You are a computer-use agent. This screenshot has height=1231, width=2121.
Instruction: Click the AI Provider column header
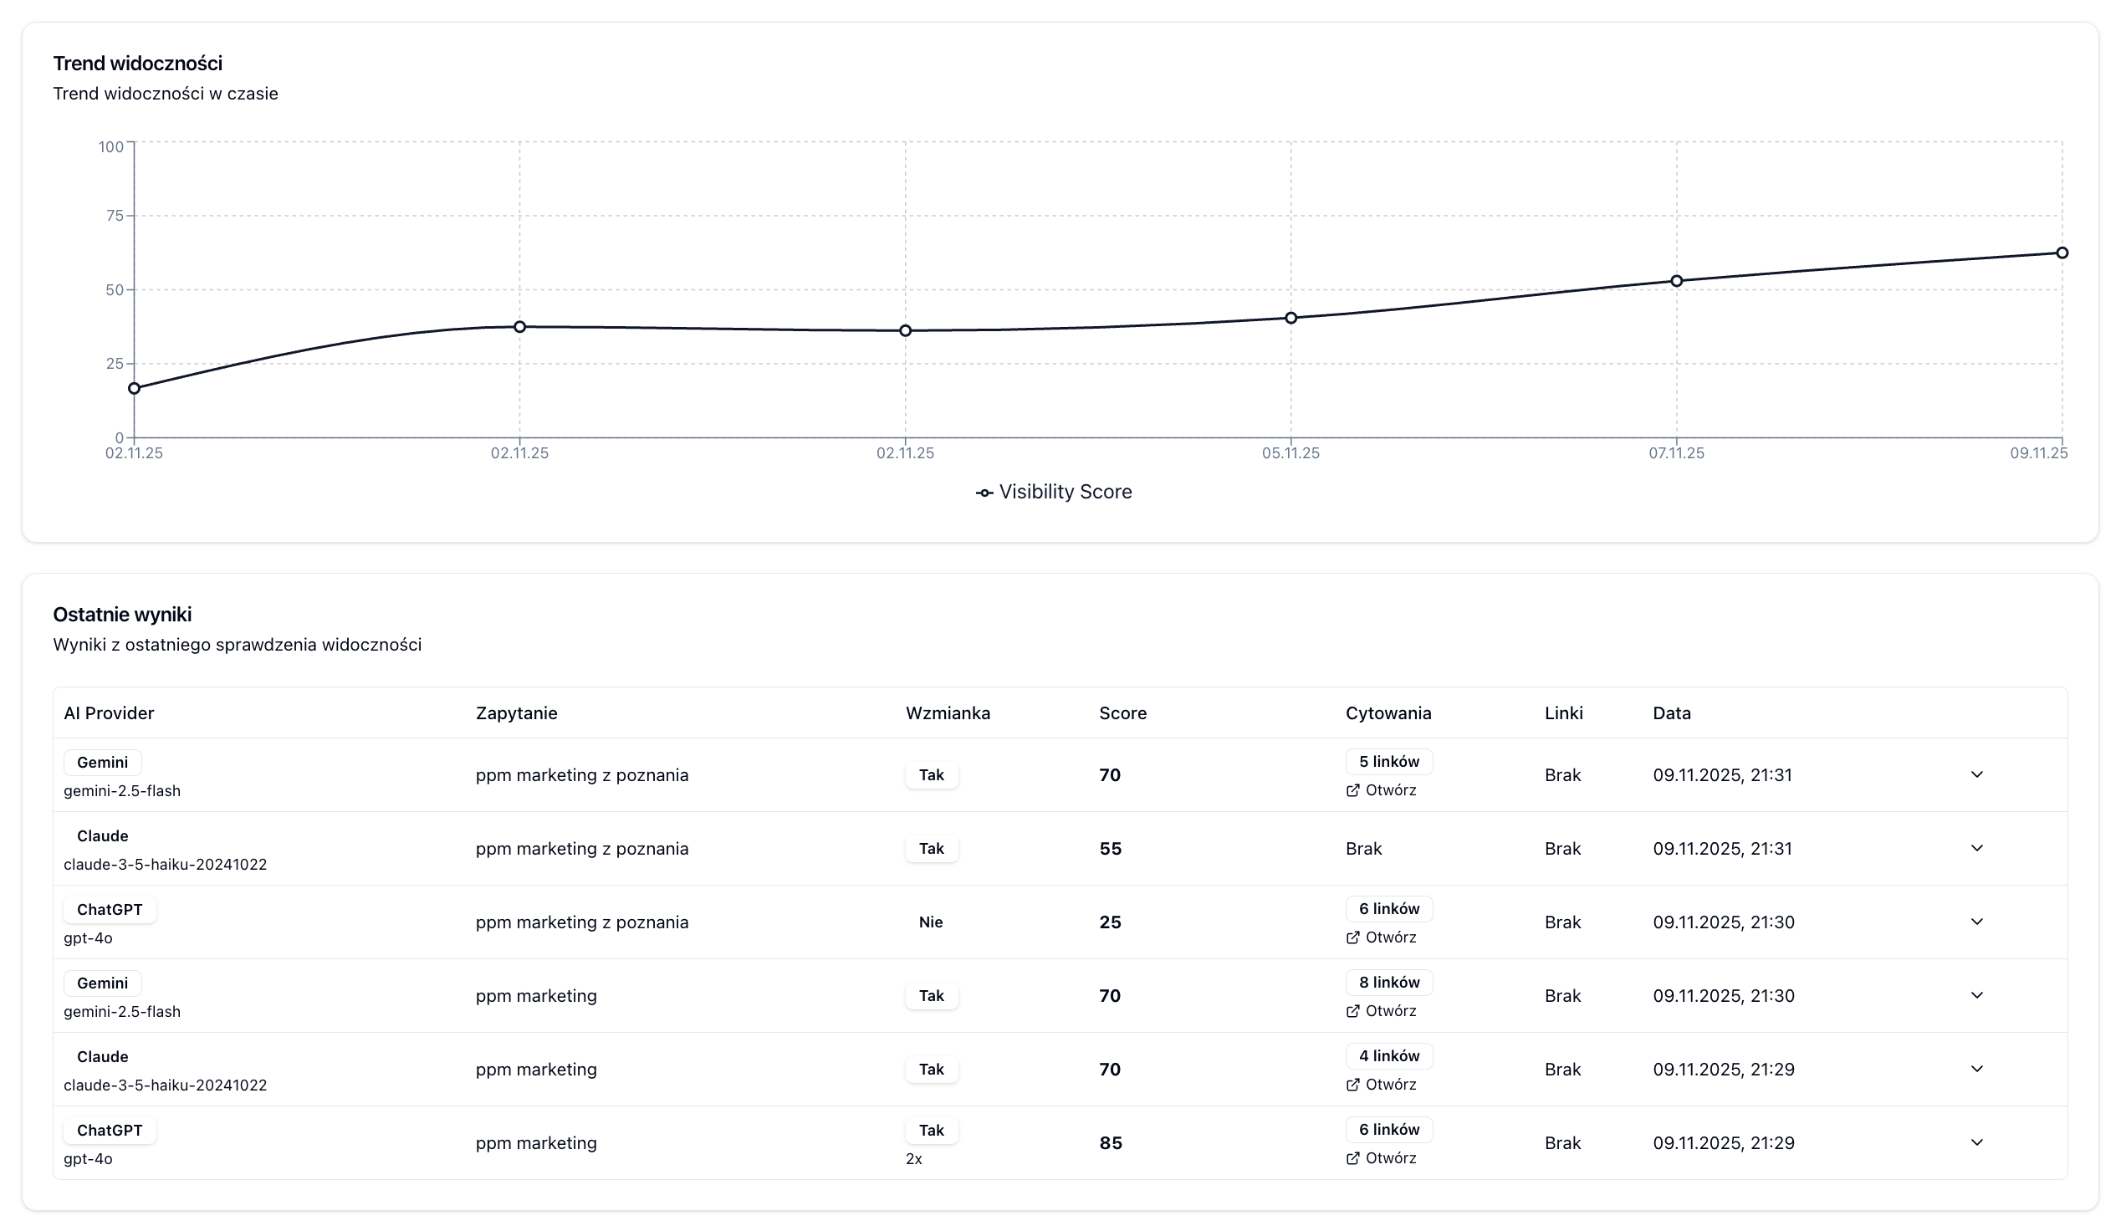point(110,713)
